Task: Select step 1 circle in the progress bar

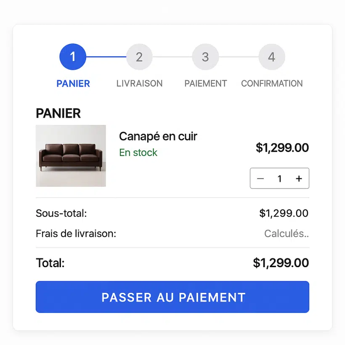Action: [x=73, y=57]
